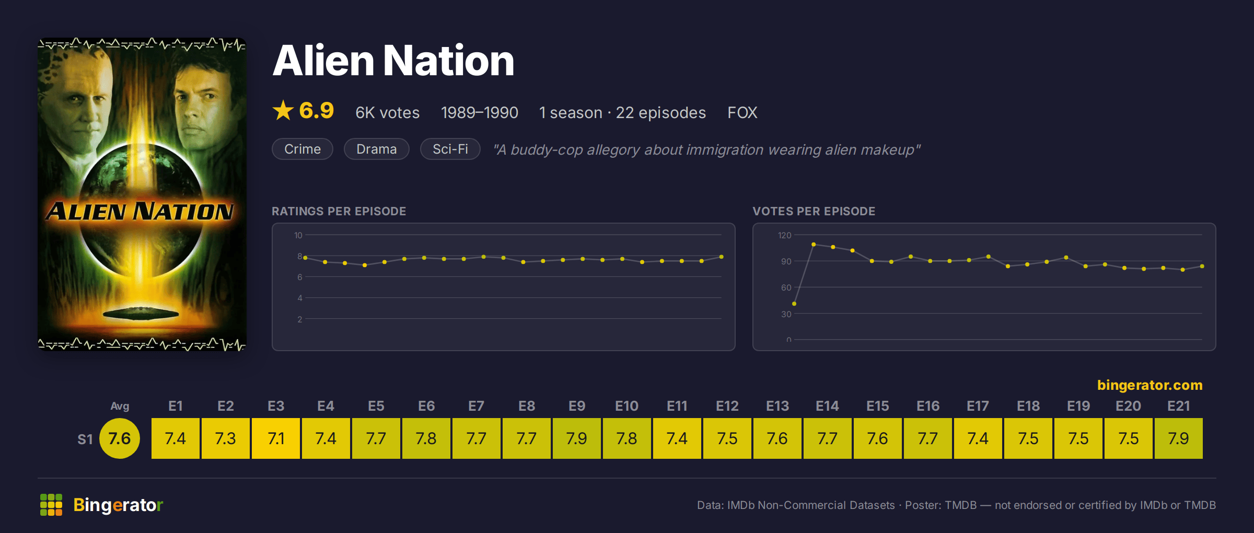Select episode E3 rating cell 7.1
1254x533 pixels.
point(276,438)
